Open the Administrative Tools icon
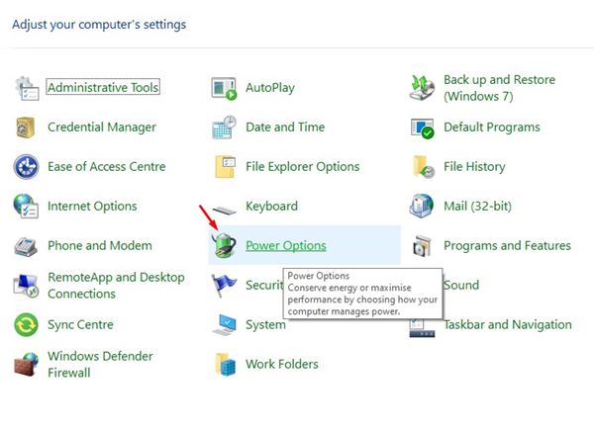The image size is (594, 429). coord(27,88)
